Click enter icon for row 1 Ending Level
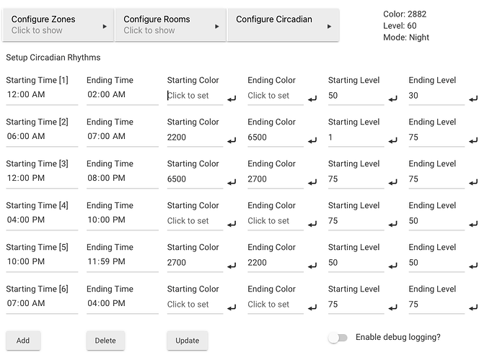The image size is (492, 360). pos(473,99)
